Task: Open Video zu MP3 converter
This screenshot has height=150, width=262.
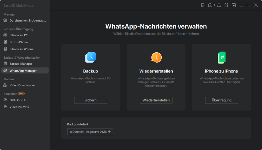Action: pos(25,107)
